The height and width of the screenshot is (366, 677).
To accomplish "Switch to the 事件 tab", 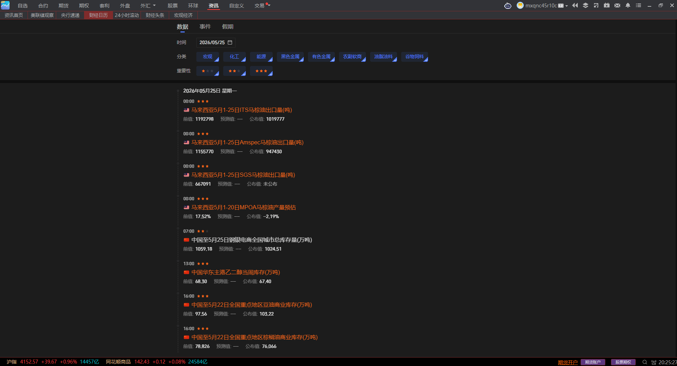I will coord(205,27).
